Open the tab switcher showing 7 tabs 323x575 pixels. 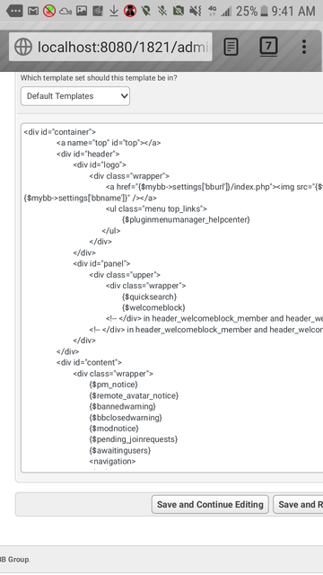click(x=268, y=47)
